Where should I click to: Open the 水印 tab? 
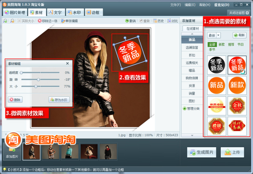[74, 12]
